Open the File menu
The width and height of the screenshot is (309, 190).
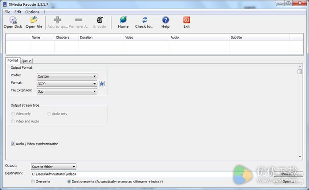pos(8,12)
